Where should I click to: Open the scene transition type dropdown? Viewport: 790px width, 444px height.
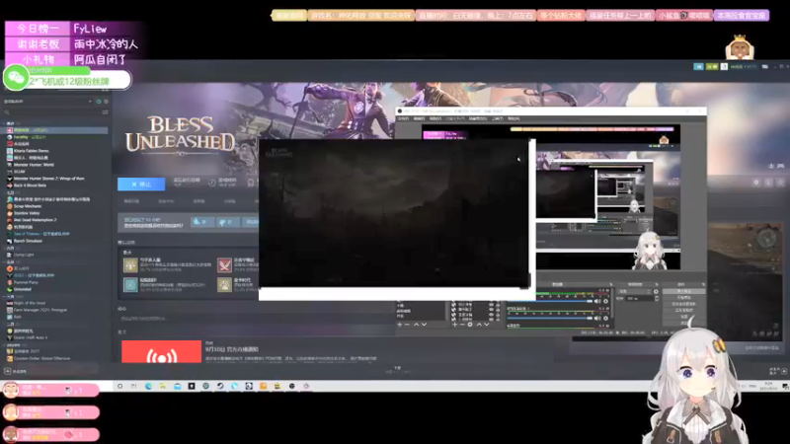[634, 291]
